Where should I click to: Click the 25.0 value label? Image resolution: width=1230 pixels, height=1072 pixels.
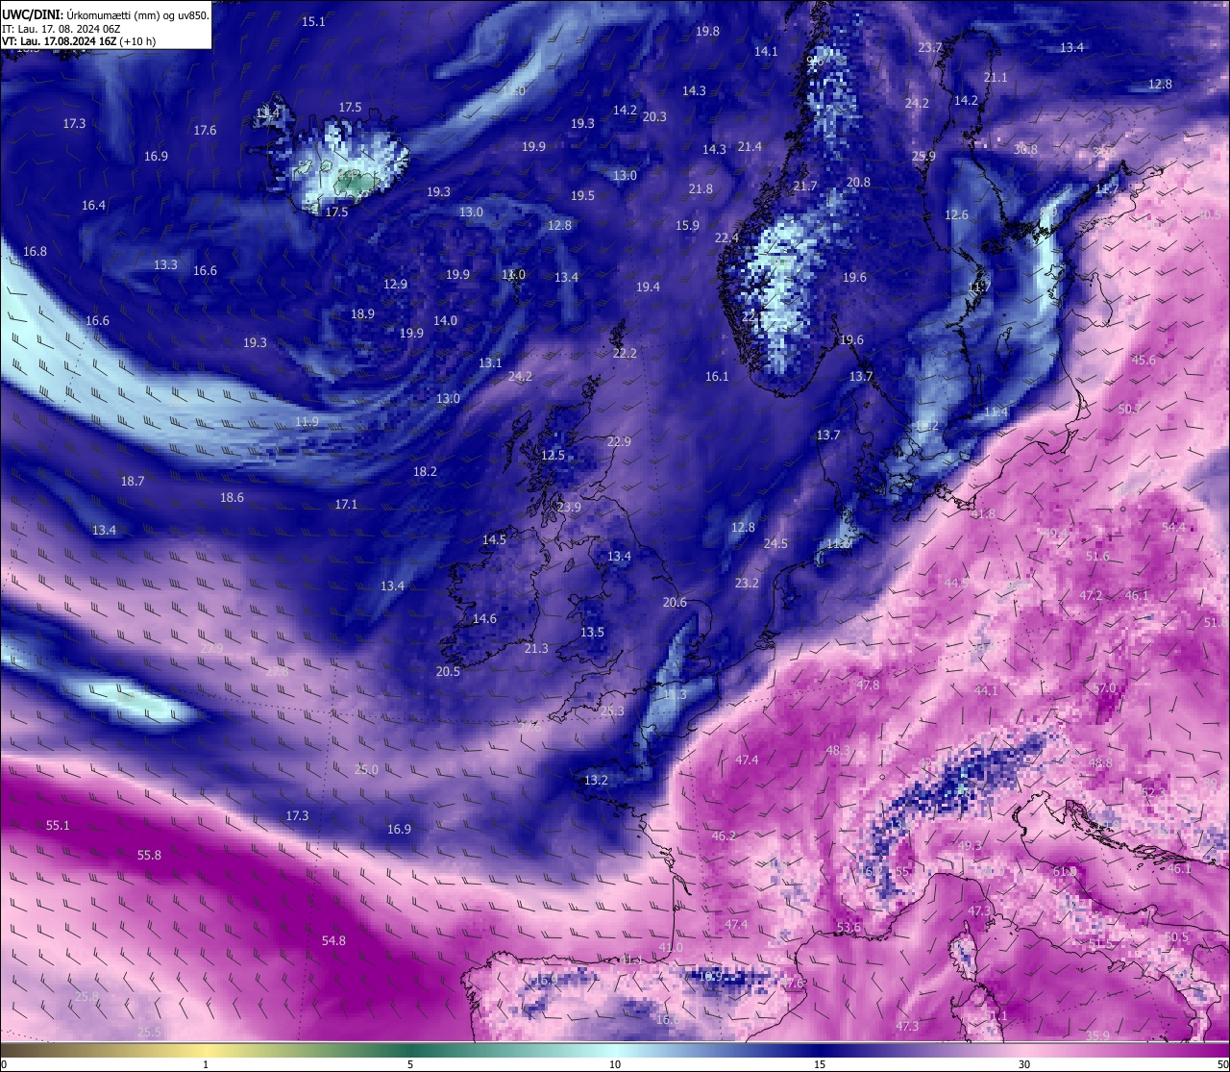click(x=366, y=769)
